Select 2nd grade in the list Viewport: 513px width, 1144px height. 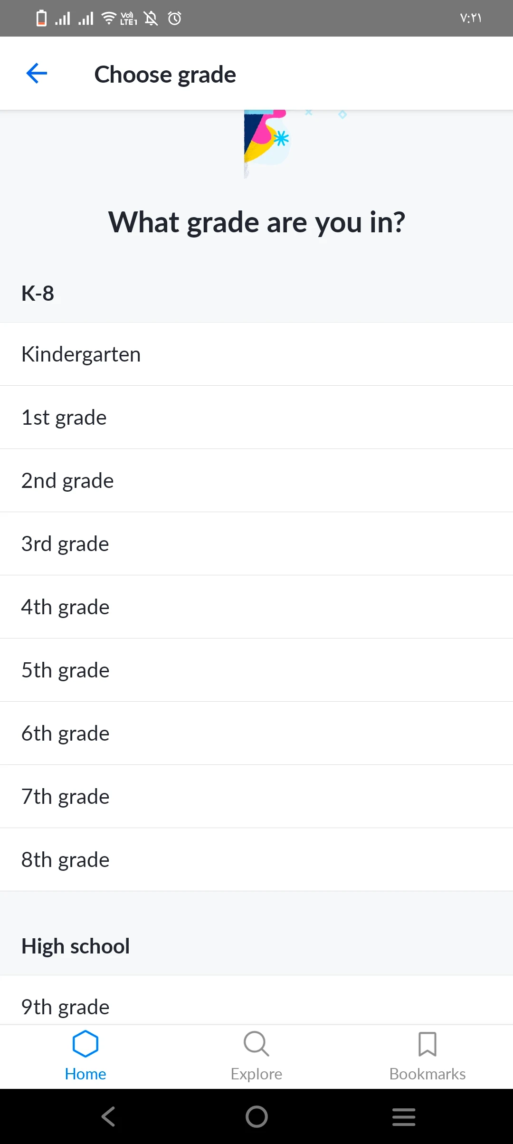coord(256,480)
